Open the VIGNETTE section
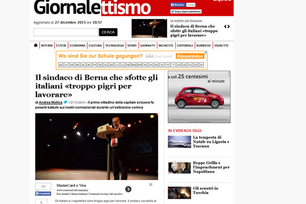The height and width of the screenshot is (204, 306). pos(221,45)
